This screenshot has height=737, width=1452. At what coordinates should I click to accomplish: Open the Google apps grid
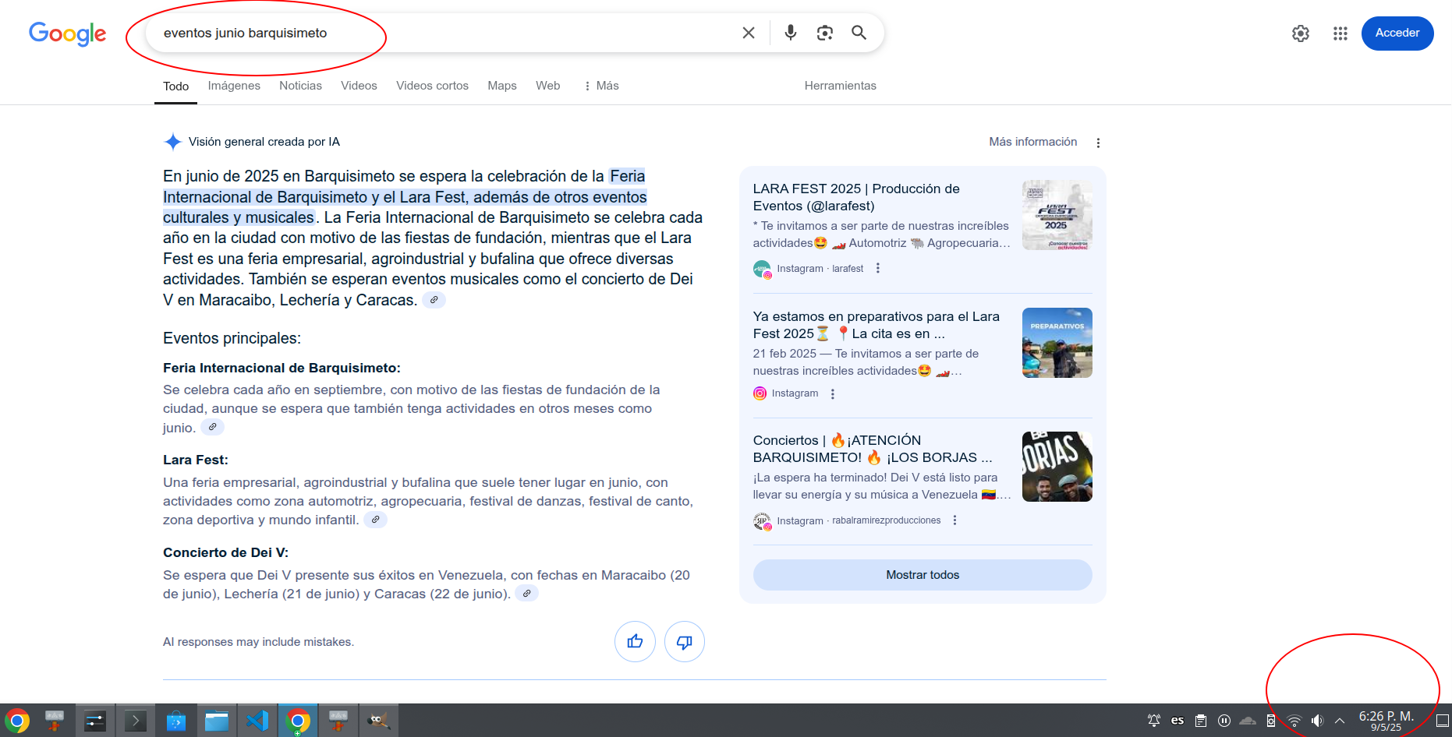[x=1340, y=33]
